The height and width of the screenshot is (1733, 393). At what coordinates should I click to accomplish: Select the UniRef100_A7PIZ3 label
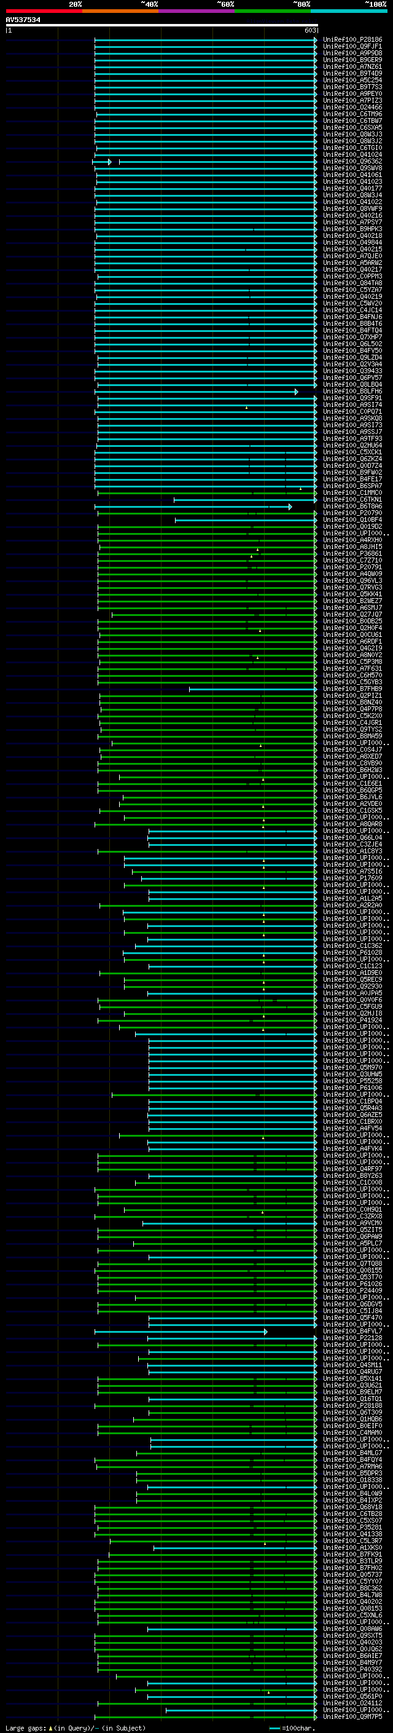[352, 100]
